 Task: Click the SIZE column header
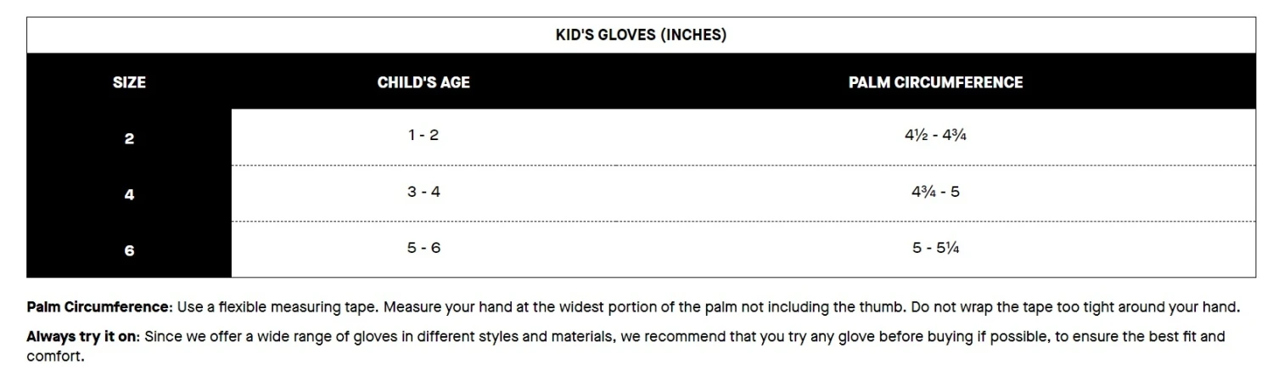(x=129, y=82)
